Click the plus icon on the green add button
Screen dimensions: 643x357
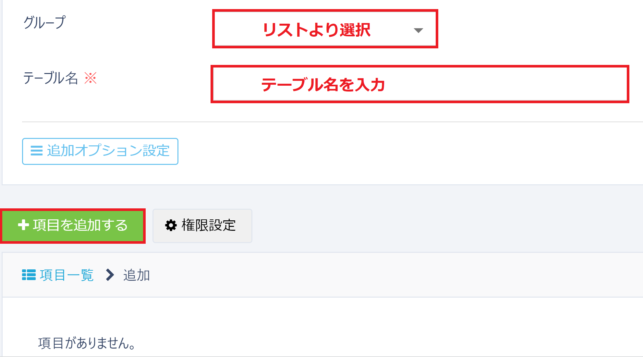coord(23,225)
